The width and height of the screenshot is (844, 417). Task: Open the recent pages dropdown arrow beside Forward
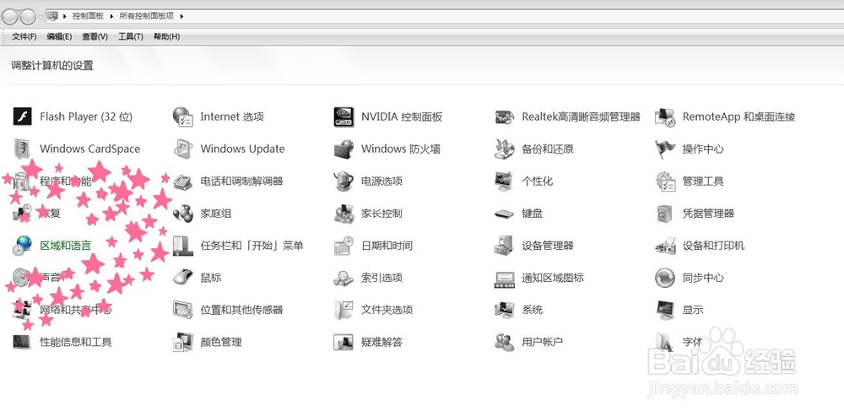41,17
